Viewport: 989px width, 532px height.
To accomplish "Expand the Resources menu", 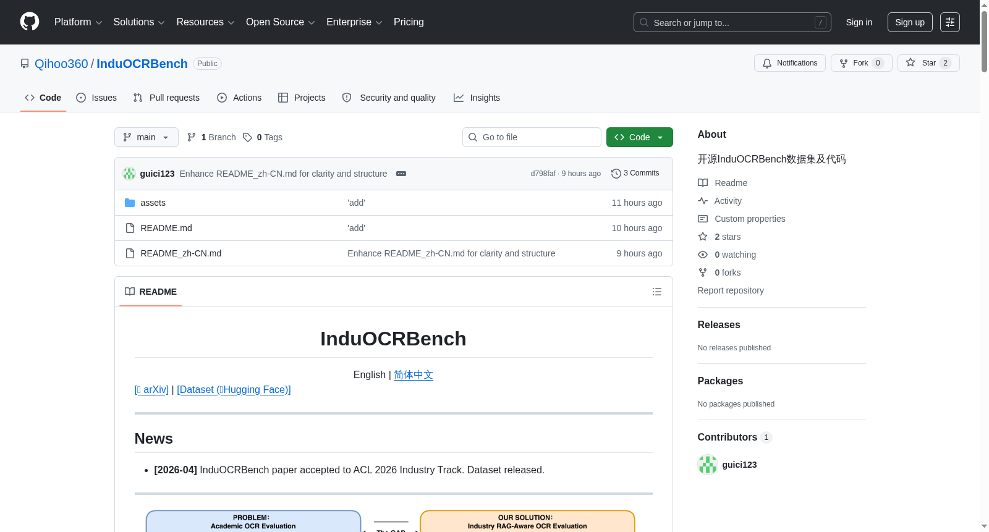I will coord(205,22).
